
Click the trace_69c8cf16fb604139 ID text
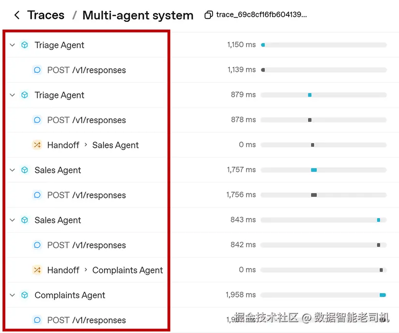coord(261,15)
